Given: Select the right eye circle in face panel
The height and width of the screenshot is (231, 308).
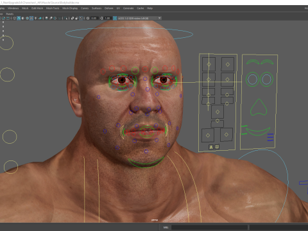Looking at the screenshot, I should click(x=266, y=79).
